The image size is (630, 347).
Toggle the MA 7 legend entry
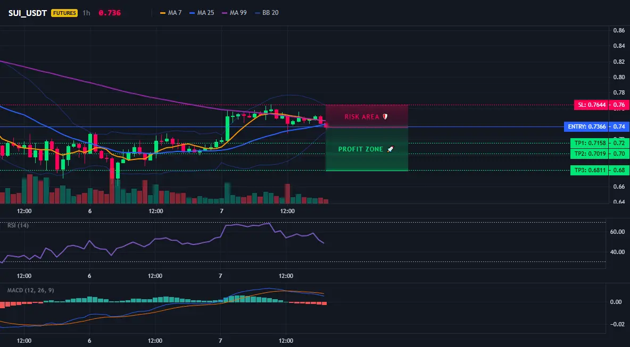click(171, 13)
